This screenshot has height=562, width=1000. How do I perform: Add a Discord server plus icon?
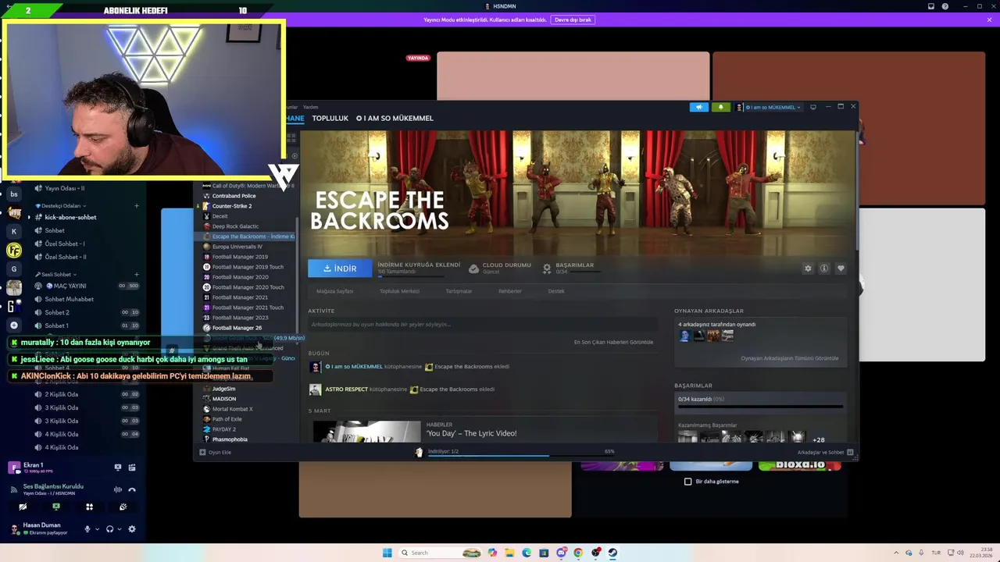tap(13, 325)
